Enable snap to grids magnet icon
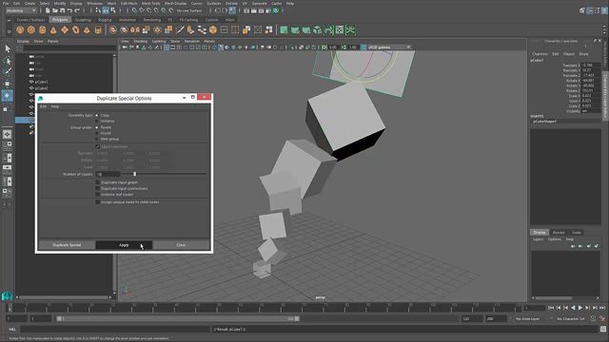 point(134,10)
